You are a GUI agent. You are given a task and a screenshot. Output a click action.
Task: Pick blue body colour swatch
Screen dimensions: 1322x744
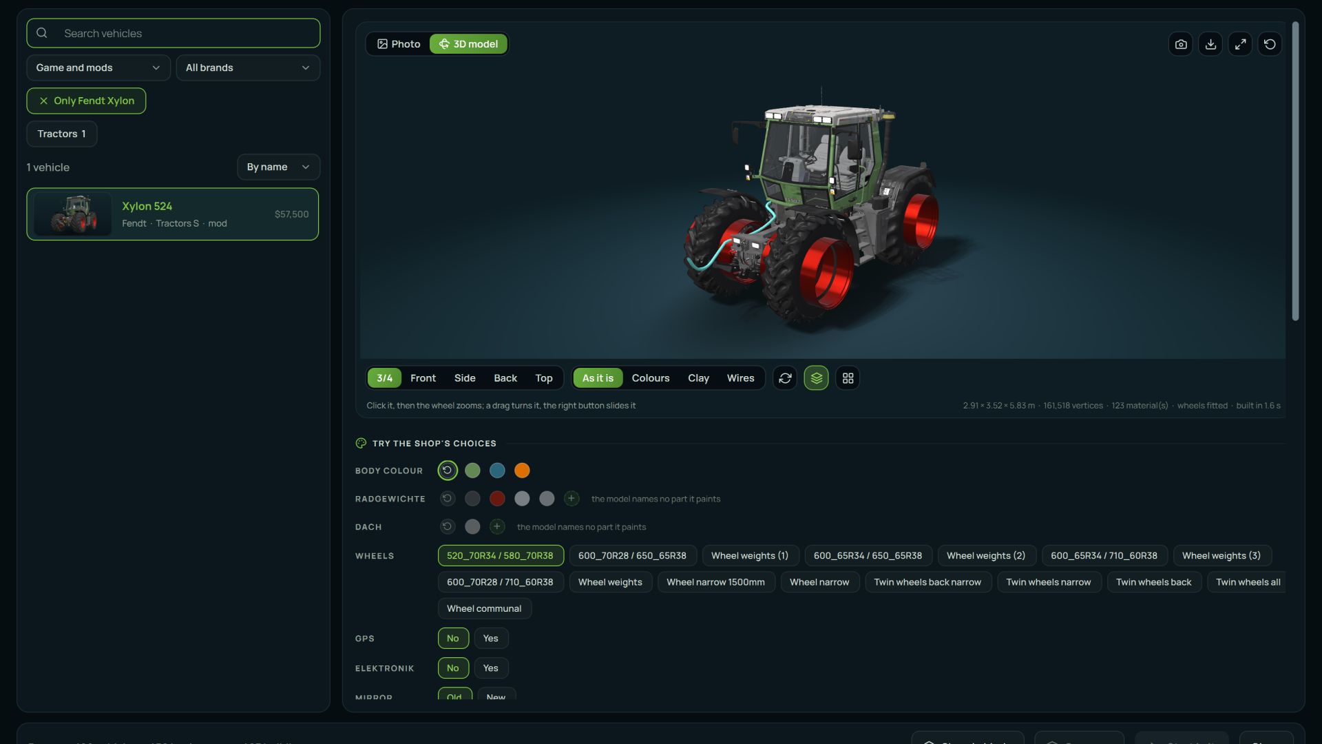point(497,471)
